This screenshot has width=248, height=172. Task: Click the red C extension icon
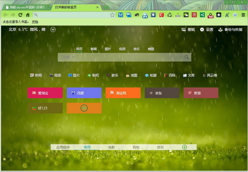pyautogui.click(x=161, y=15)
